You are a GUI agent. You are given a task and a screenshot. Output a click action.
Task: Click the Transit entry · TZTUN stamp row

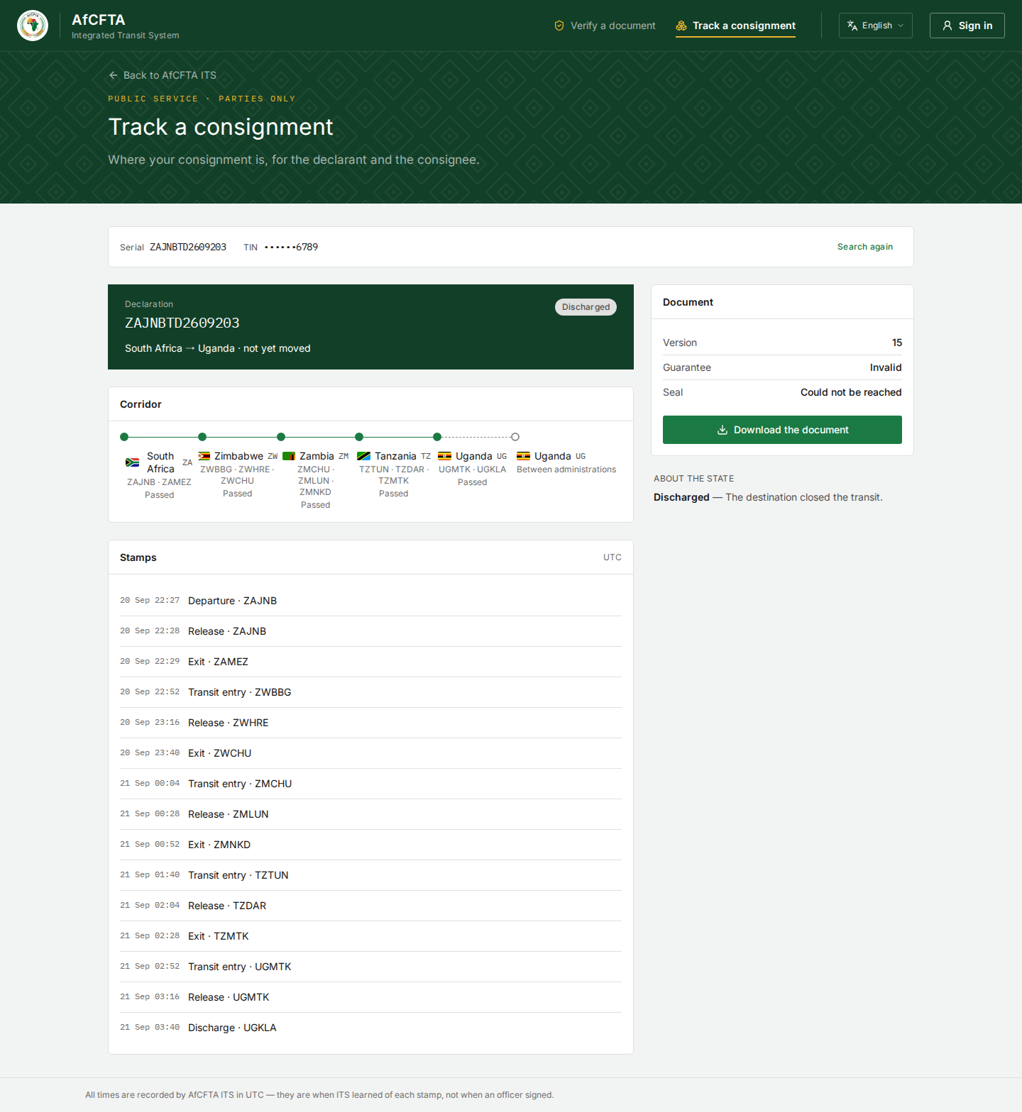370,875
